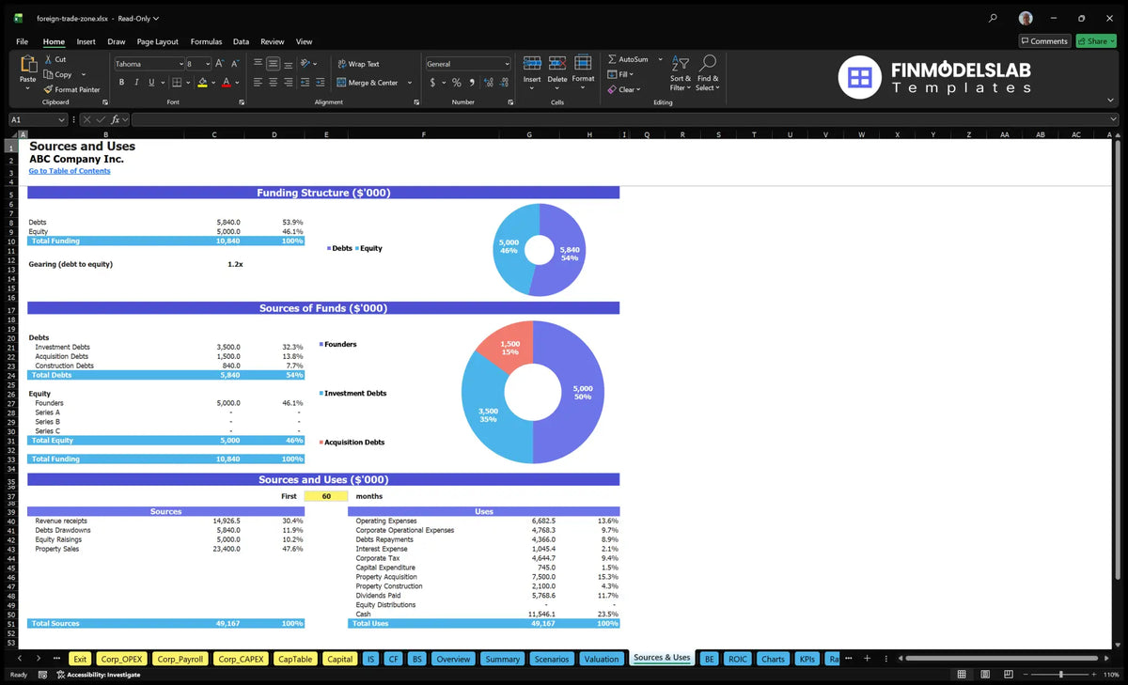Image resolution: width=1128 pixels, height=685 pixels.
Task: Switch to the CapTable sheet tab
Action: [295, 659]
